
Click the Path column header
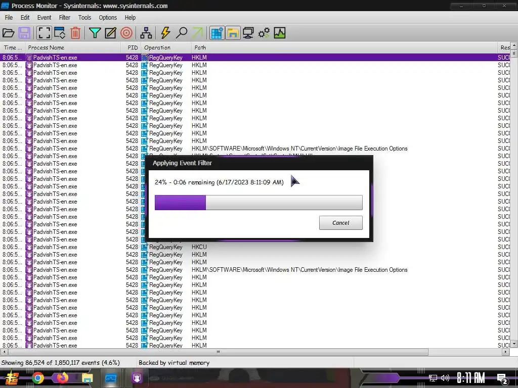[344, 47]
